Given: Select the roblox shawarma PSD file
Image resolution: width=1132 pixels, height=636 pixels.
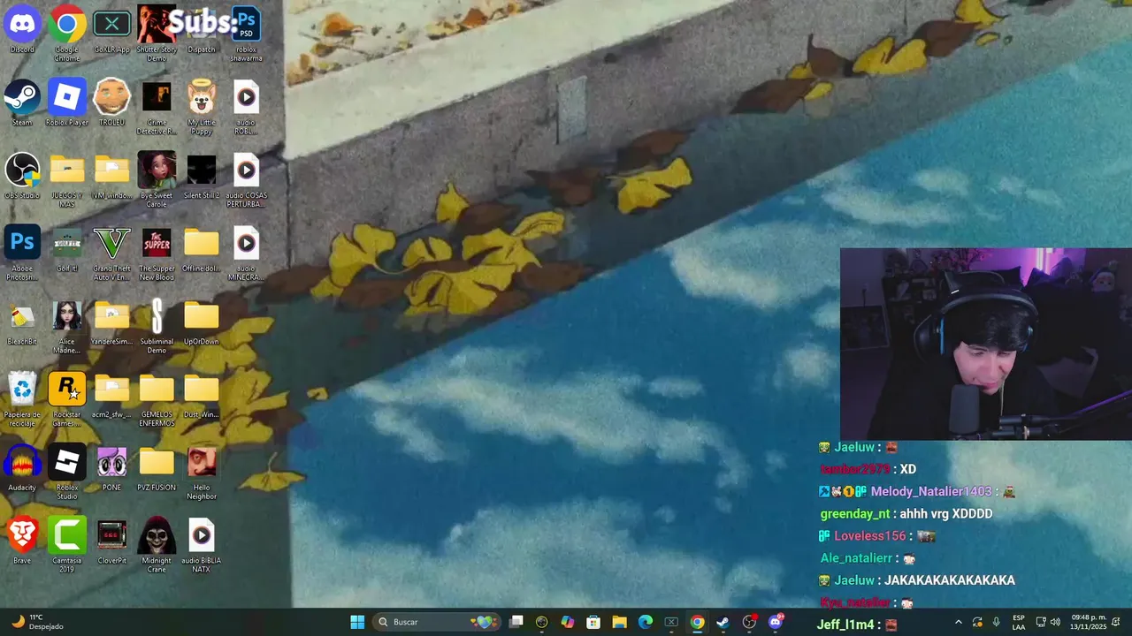Looking at the screenshot, I should (246, 34).
